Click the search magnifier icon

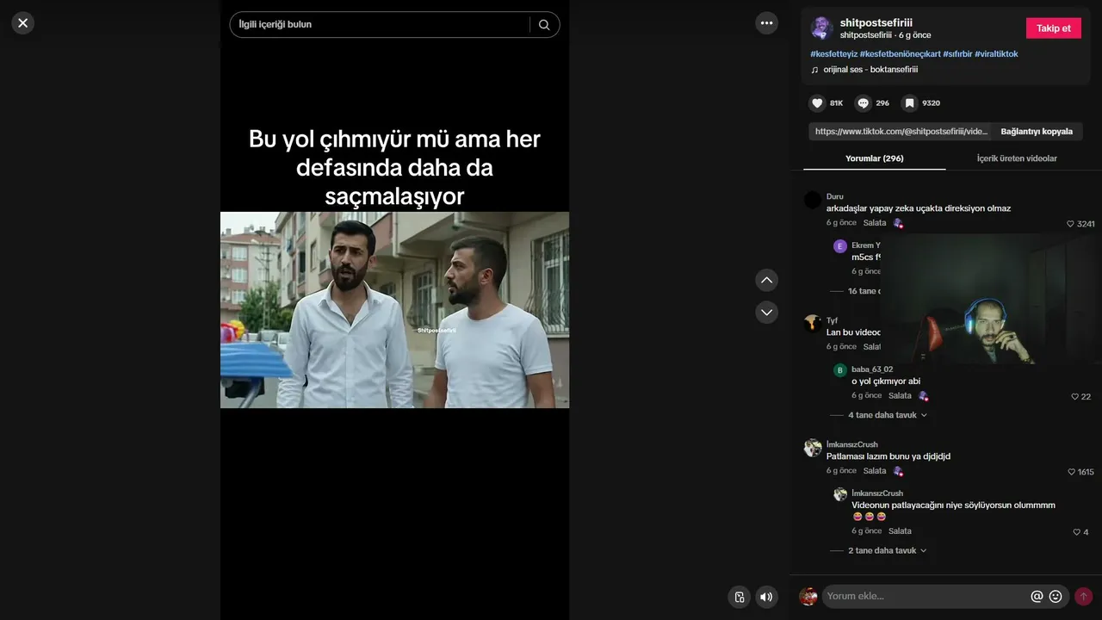click(x=544, y=25)
